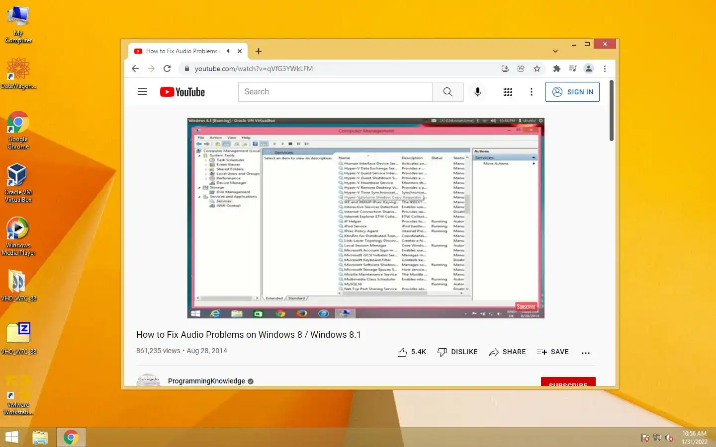
Task: Open the YouTube apps grid
Action: click(508, 92)
